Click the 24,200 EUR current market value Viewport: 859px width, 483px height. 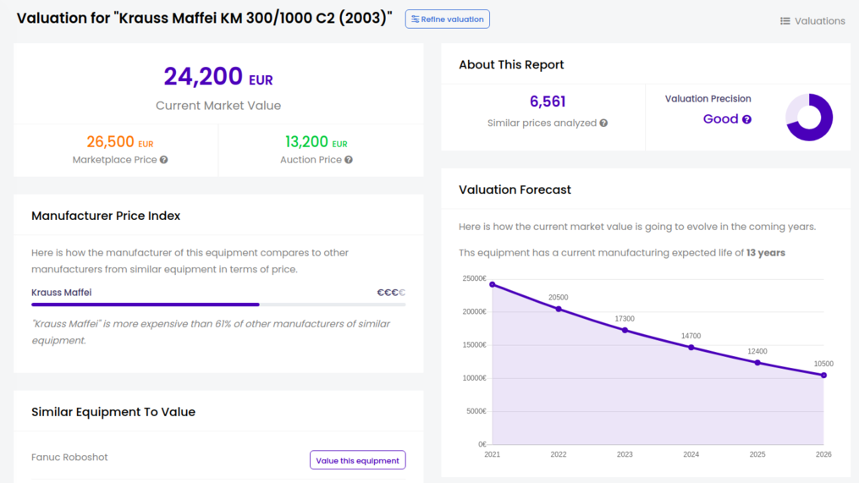(218, 77)
